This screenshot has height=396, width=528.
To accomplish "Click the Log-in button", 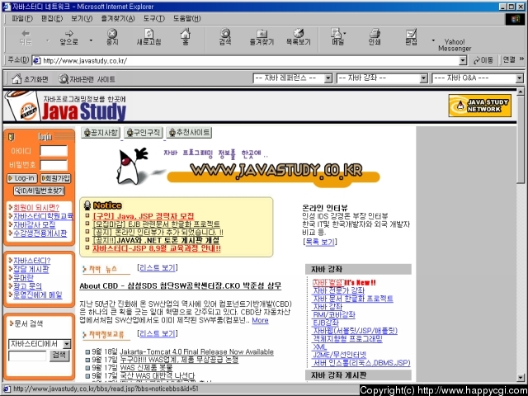I will click(x=22, y=178).
